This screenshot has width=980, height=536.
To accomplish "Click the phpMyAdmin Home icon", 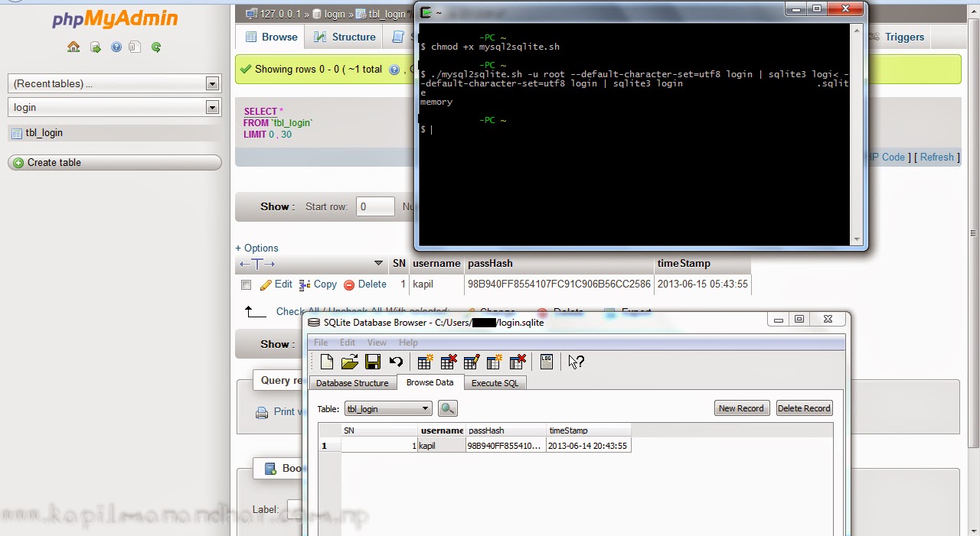I will (x=73, y=47).
